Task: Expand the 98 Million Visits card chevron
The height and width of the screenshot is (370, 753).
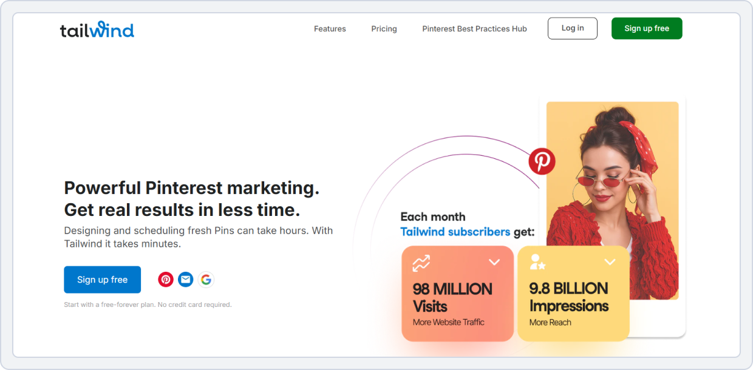Action: tap(494, 261)
